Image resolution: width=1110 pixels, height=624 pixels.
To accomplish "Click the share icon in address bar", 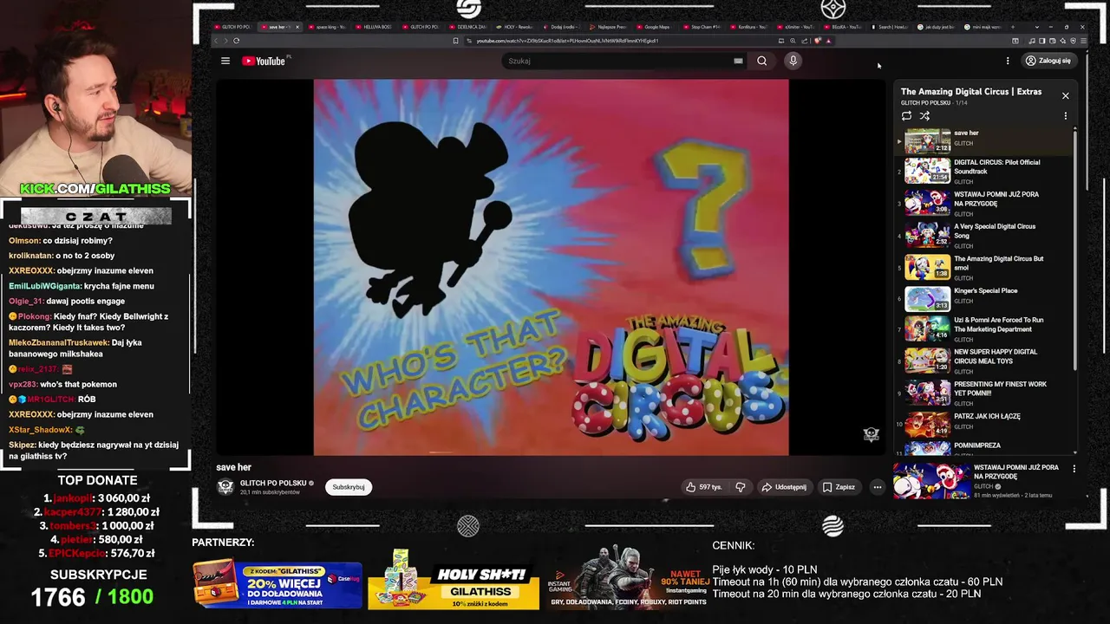I will pos(804,41).
